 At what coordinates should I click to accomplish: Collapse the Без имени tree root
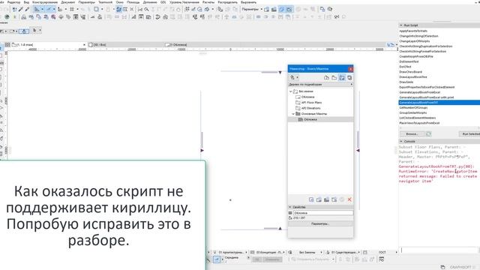click(x=291, y=91)
